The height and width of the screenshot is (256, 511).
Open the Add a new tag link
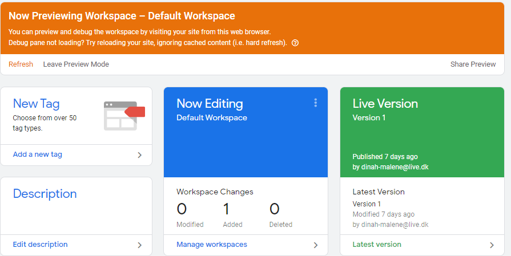pos(38,155)
